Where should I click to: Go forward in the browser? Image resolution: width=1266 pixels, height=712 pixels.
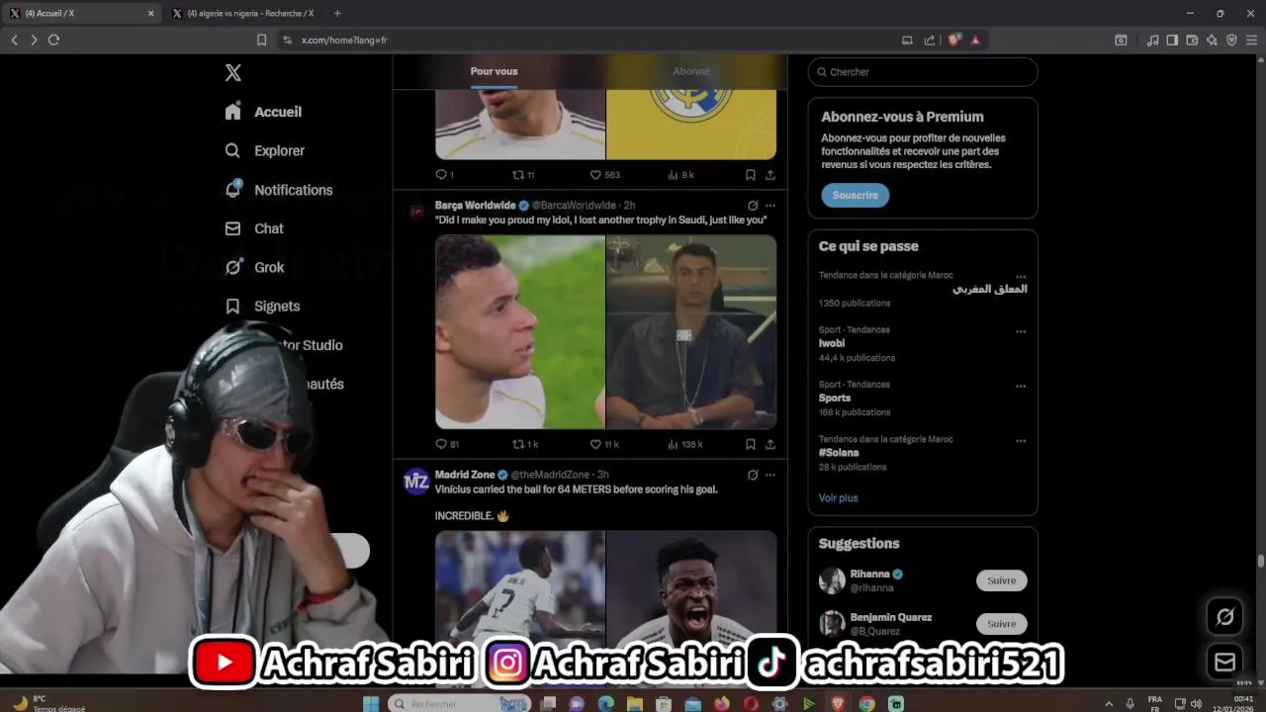[34, 40]
